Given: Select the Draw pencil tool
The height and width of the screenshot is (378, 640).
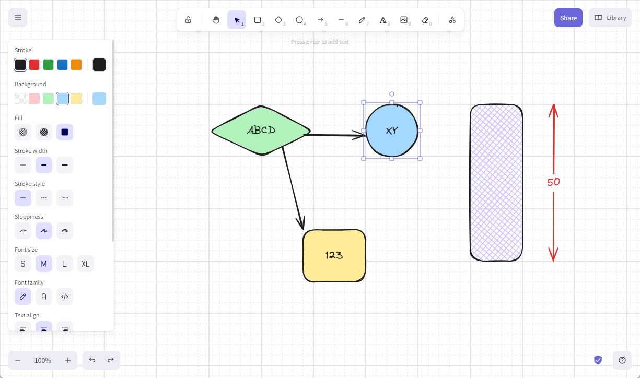Looking at the screenshot, I should (362, 20).
